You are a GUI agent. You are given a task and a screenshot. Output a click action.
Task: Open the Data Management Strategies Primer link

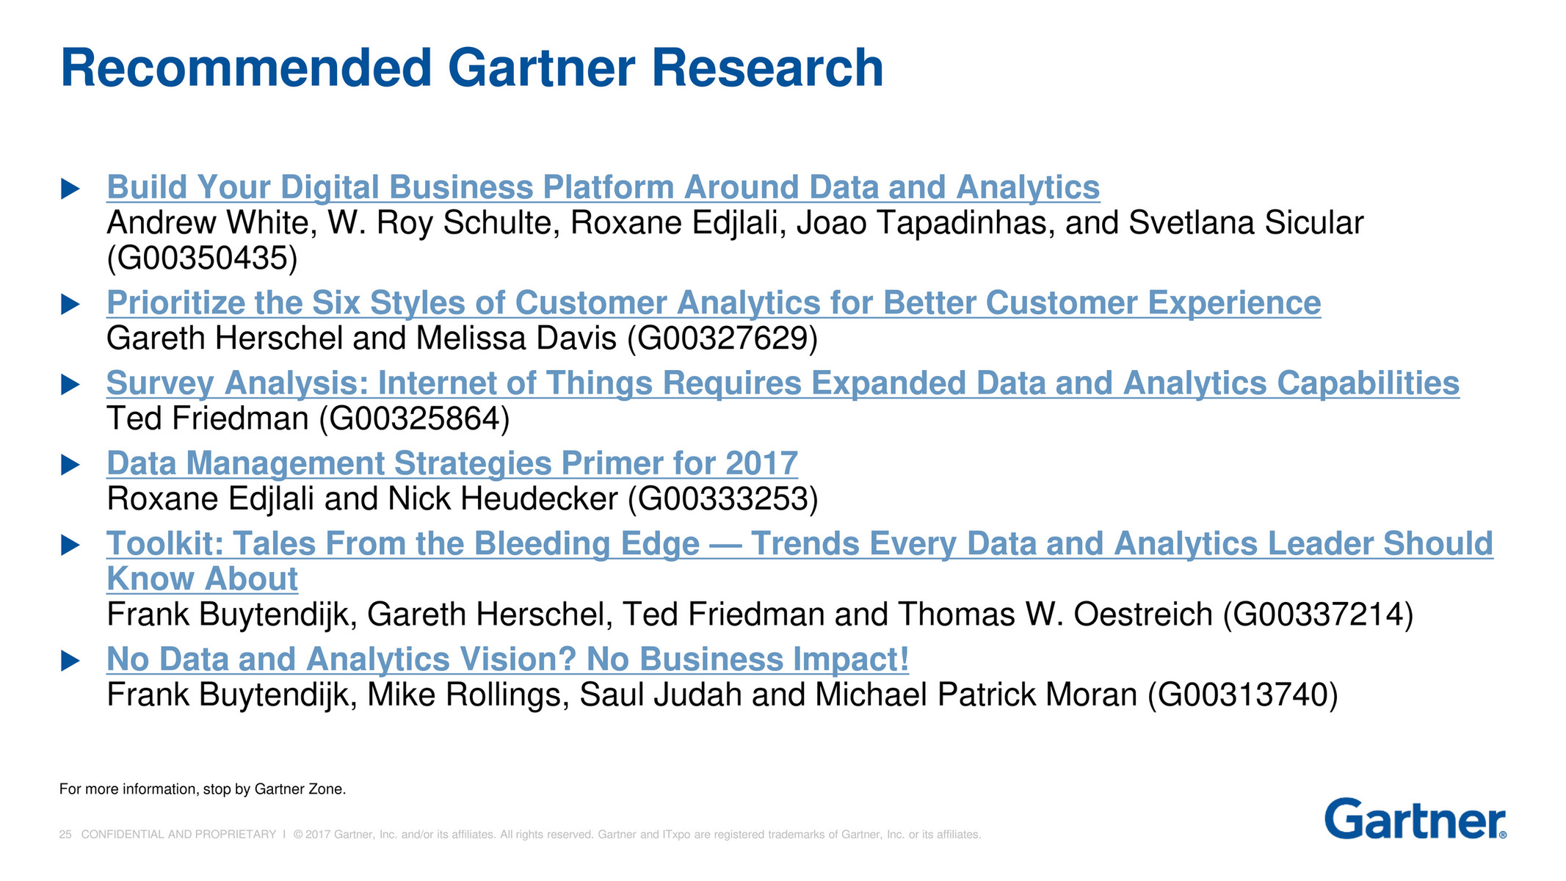[452, 463]
